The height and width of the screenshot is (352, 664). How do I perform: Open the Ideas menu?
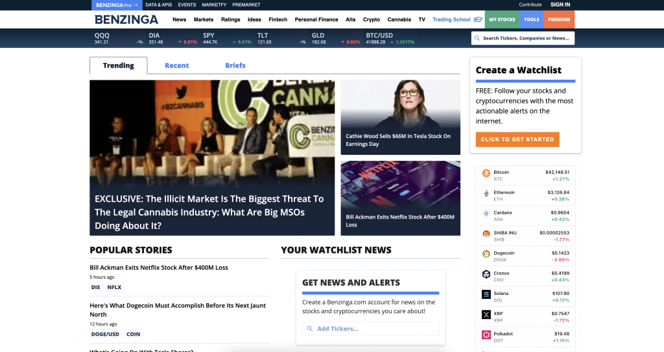tap(254, 19)
